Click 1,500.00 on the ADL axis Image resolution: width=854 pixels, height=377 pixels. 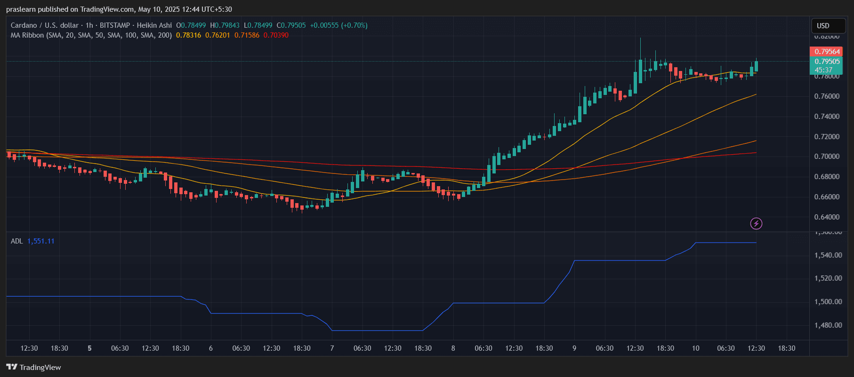828,302
